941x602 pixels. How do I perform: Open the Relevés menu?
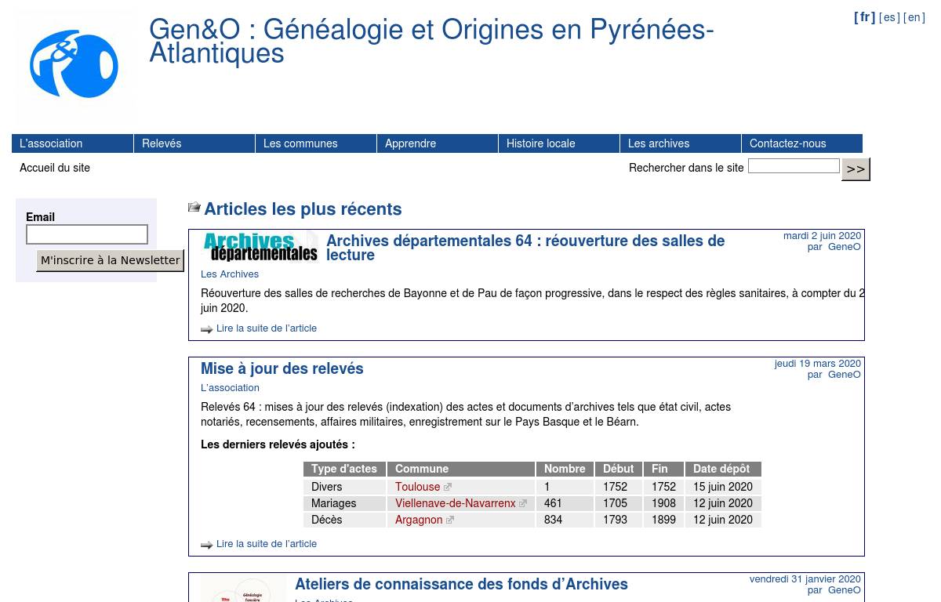(x=194, y=143)
